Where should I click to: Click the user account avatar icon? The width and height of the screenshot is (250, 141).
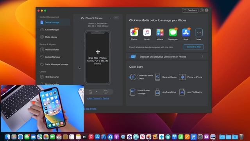coord(207,10)
